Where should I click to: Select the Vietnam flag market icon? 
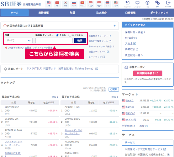tap(82, 4)
